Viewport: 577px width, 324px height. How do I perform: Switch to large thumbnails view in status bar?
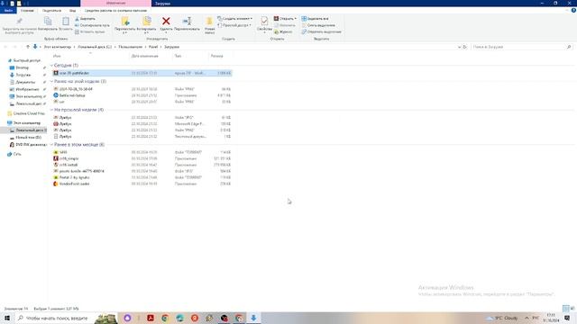(572, 308)
